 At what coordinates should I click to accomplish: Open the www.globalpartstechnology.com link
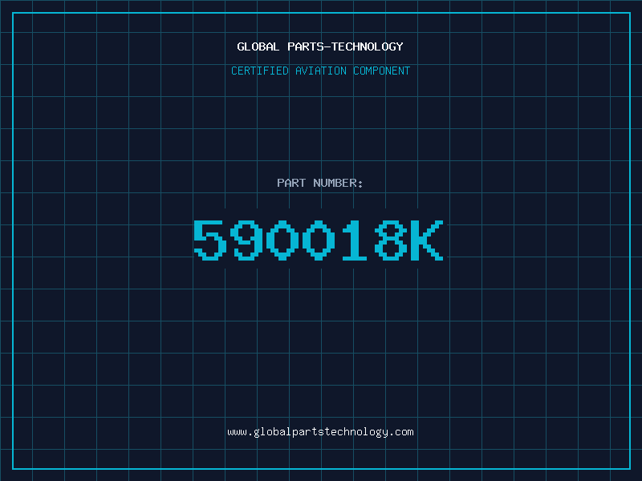[x=320, y=432]
